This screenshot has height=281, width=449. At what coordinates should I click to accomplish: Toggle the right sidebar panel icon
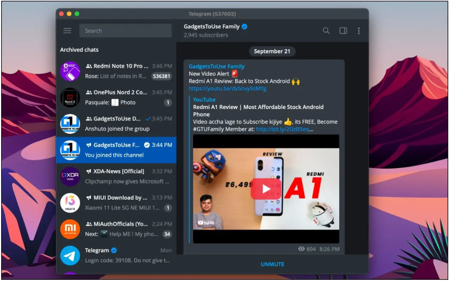point(343,31)
